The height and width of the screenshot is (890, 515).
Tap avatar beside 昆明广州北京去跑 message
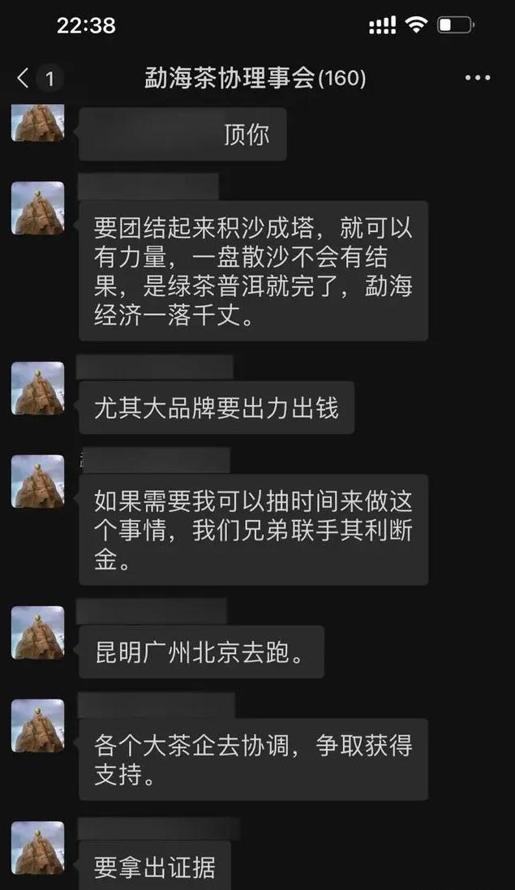point(38,632)
